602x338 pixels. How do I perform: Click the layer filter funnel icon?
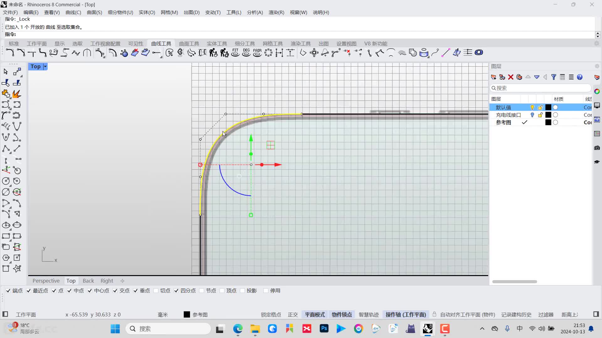(554, 77)
